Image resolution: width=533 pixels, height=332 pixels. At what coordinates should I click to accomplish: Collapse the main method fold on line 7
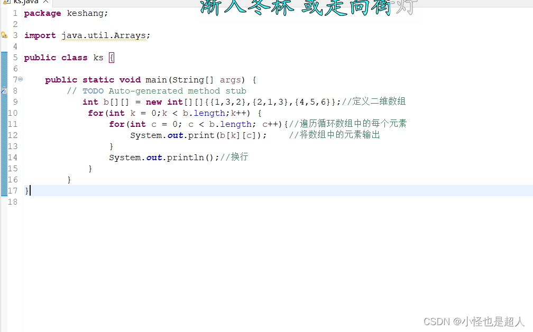21,79
